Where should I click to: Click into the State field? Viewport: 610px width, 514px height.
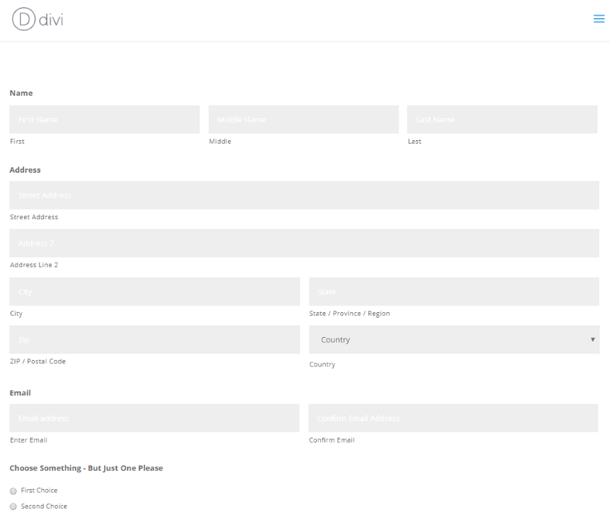click(453, 292)
